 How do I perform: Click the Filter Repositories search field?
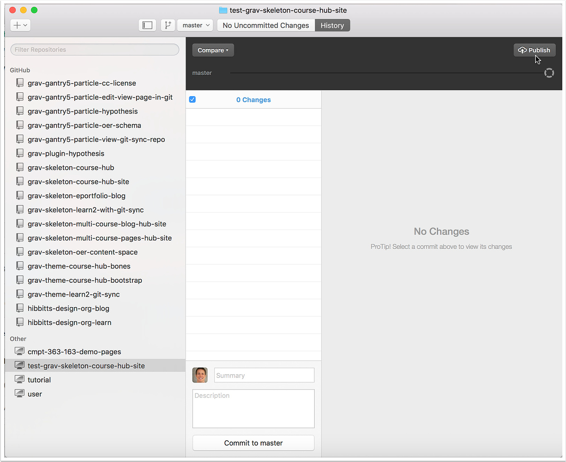pos(95,49)
